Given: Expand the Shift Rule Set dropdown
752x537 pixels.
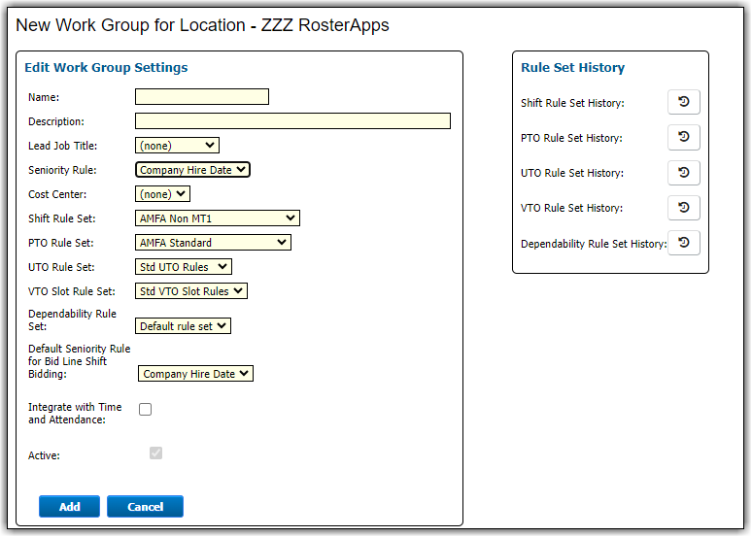Looking at the screenshot, I should click(217, 218).
